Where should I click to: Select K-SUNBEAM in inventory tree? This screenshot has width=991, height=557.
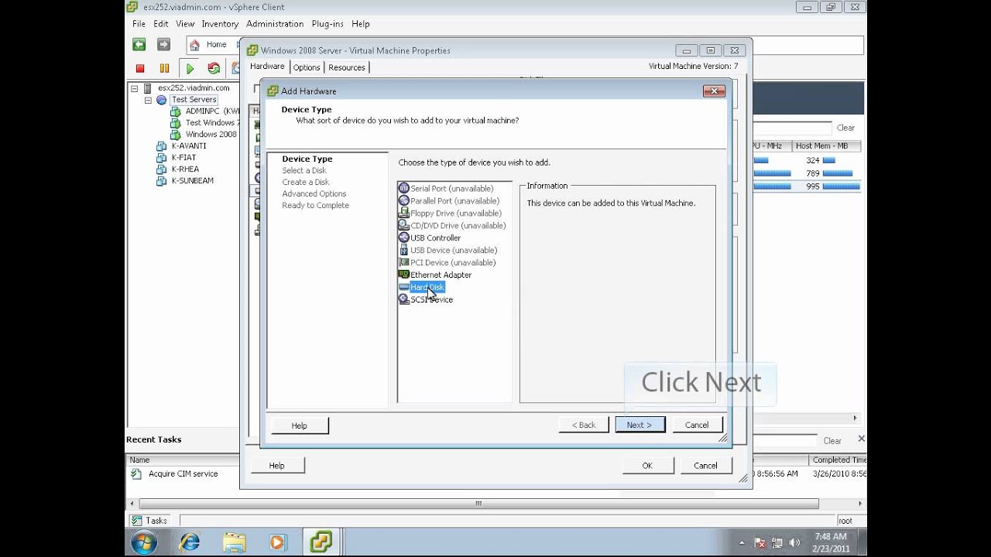pyautogui.click(x=193, y=181)
